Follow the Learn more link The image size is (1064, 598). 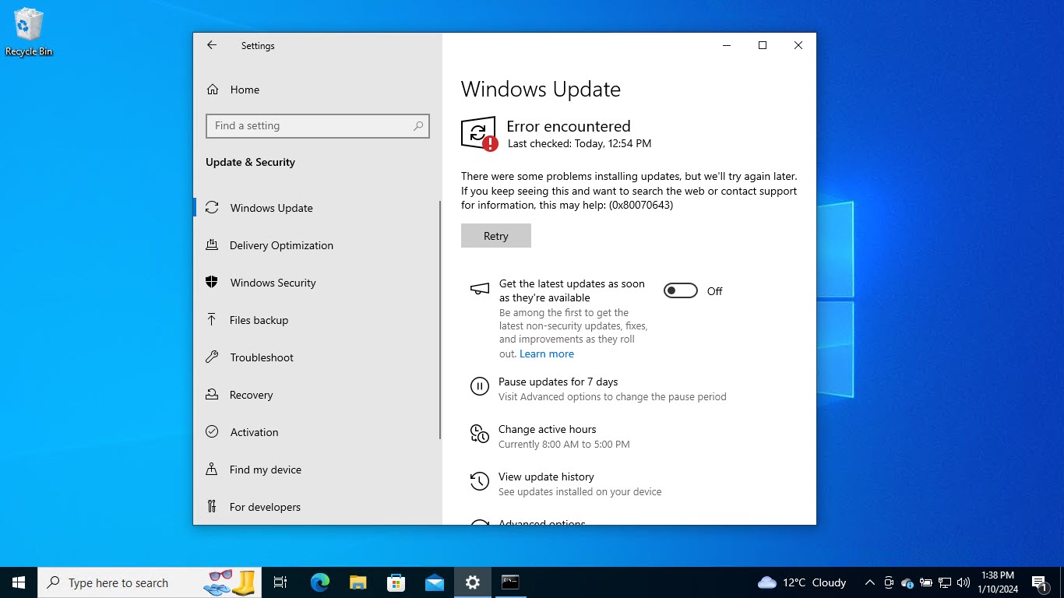point(547,354)
